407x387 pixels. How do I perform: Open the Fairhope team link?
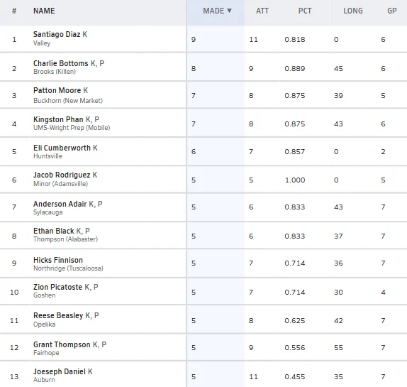tap(46, 353)
